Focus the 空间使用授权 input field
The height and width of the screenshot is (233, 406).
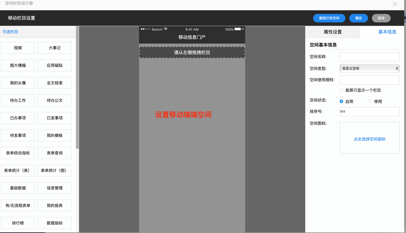[x=369, y=80]
